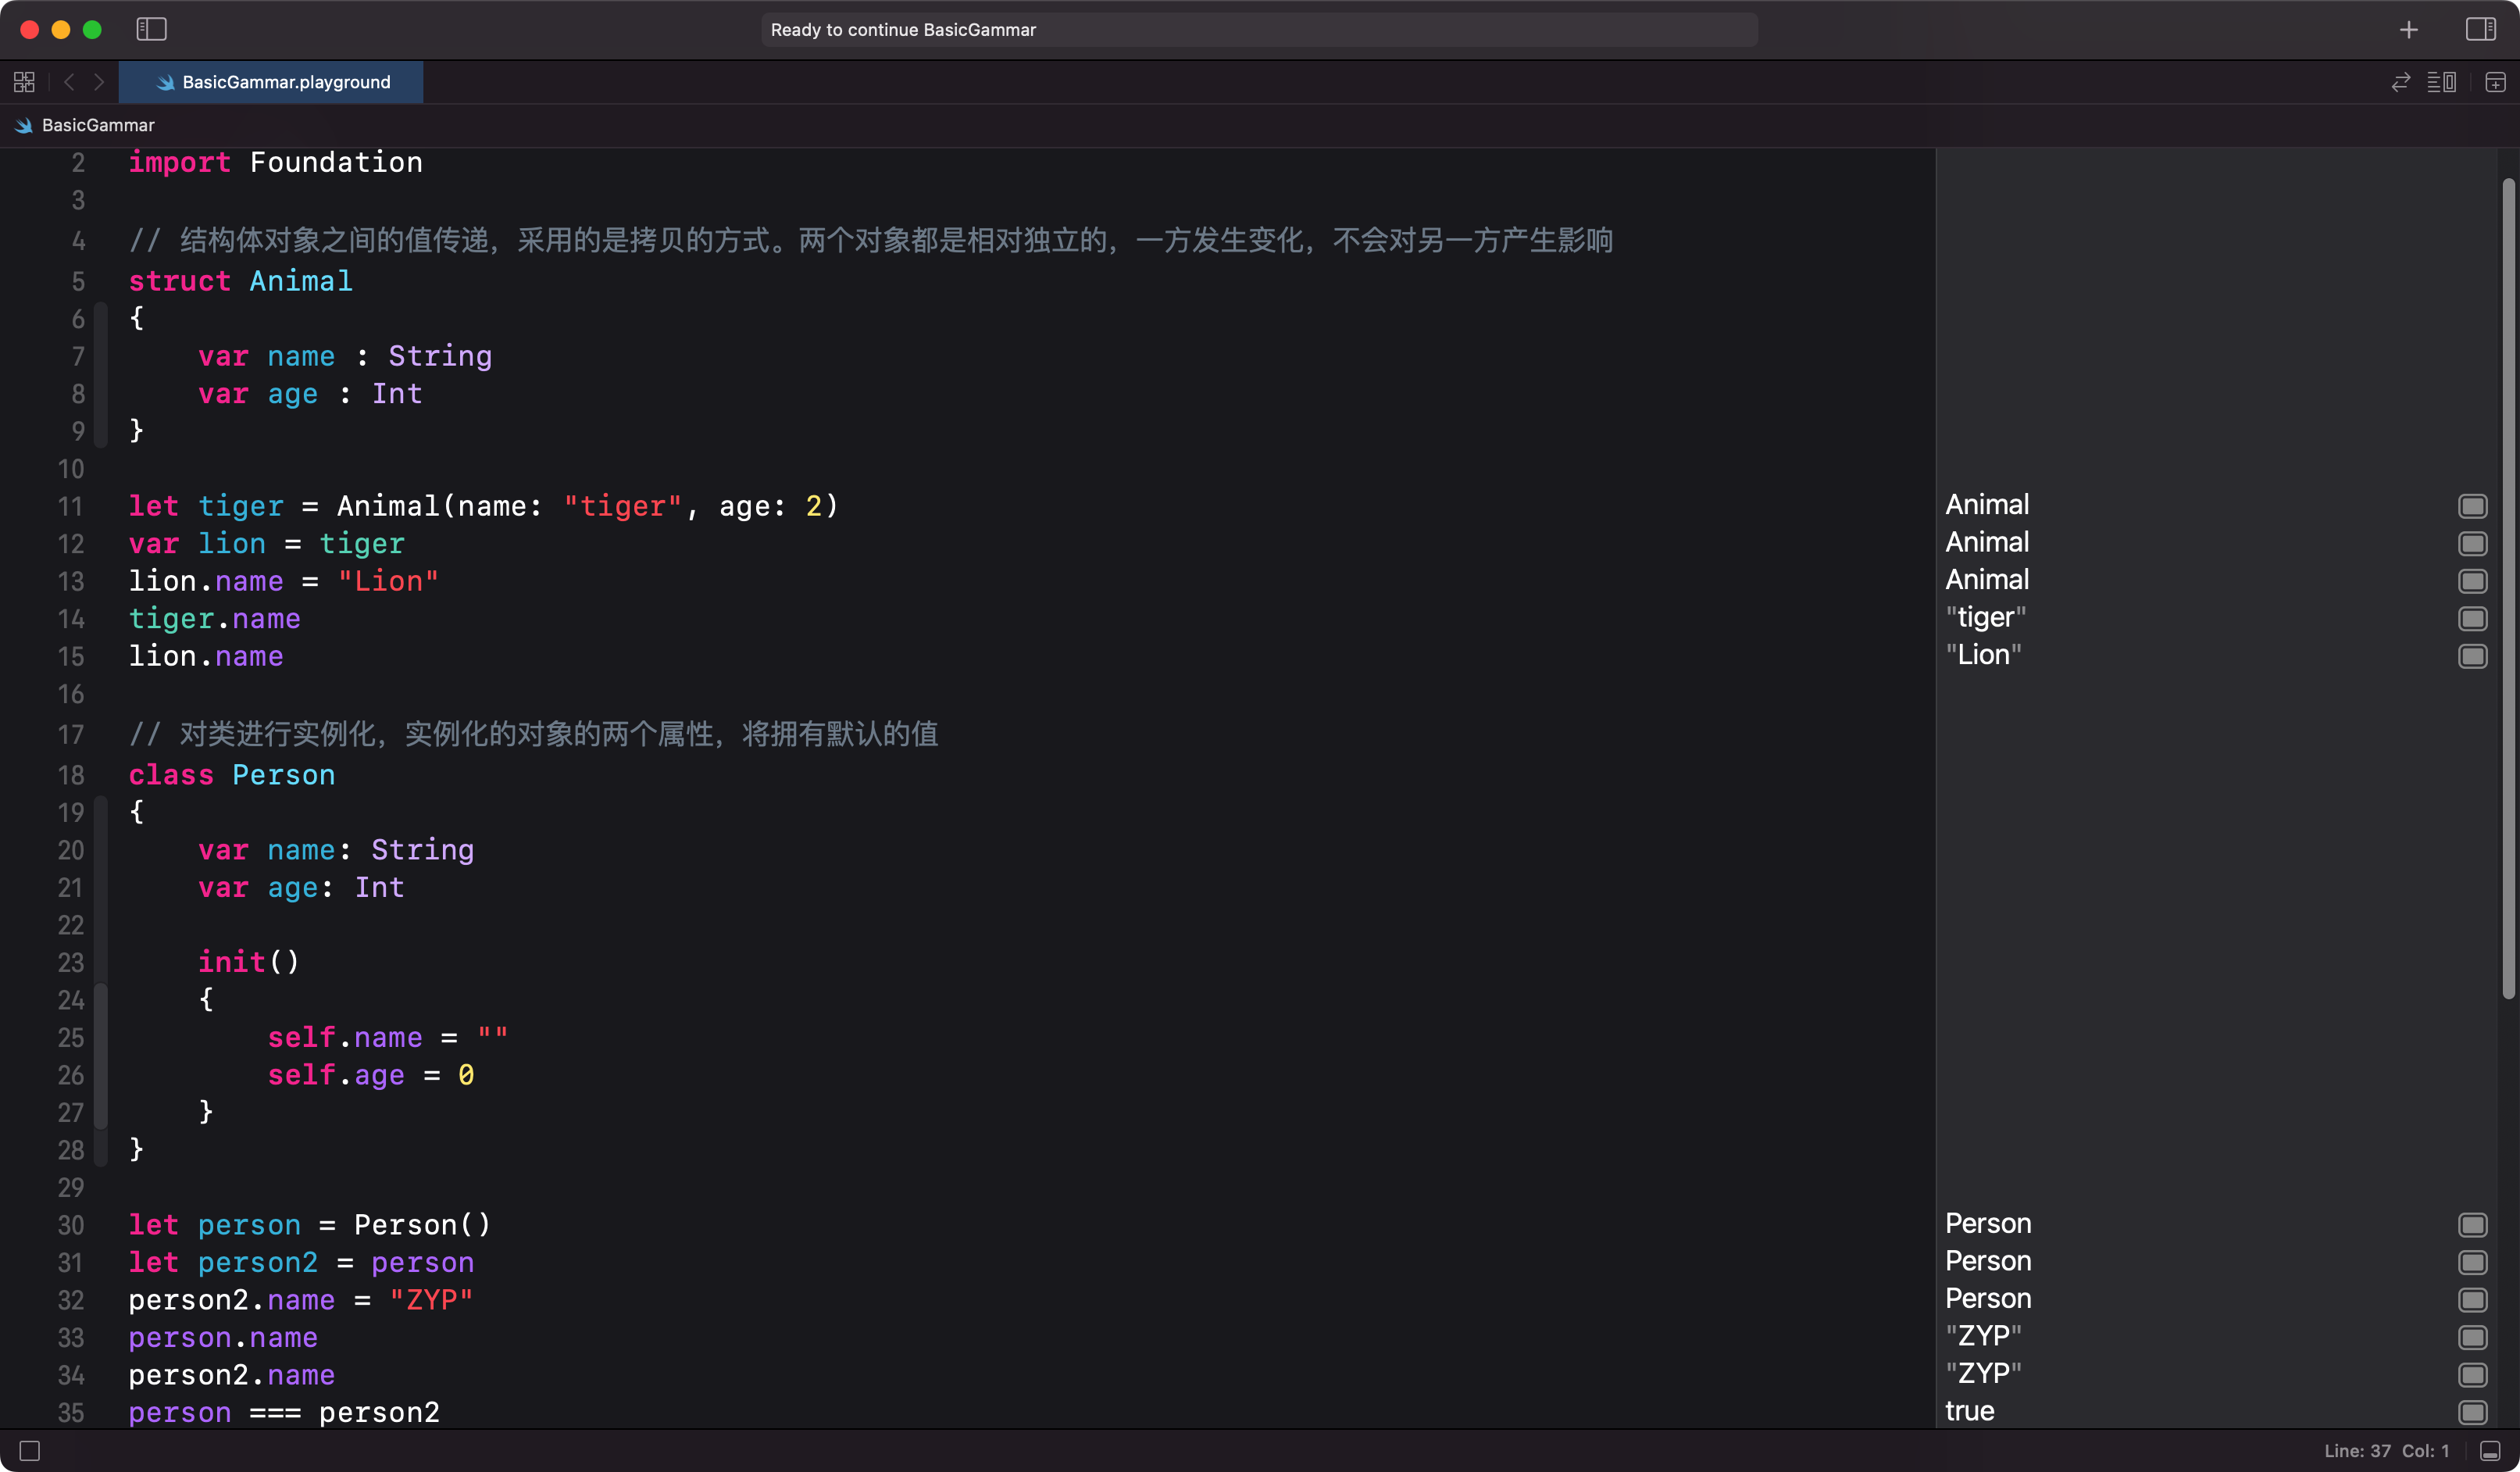Click the activity status field 'Ready to continue BasicGammar'
This screenshot has height=1472, width=2520.
pos(1259,30)
